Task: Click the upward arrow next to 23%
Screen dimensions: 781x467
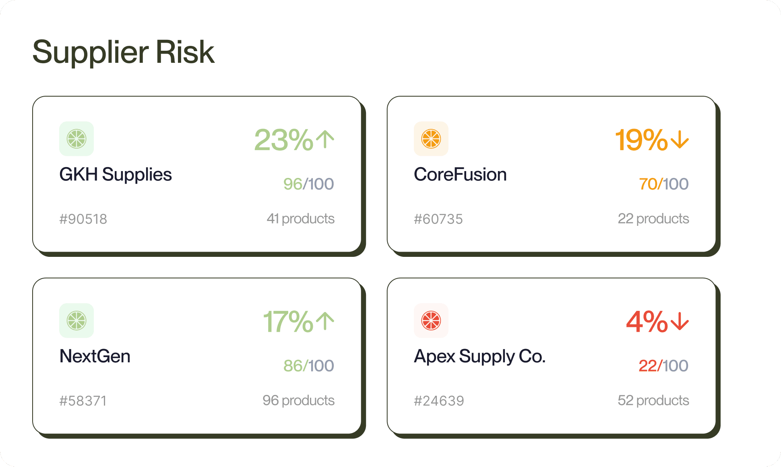Action: 324,139
